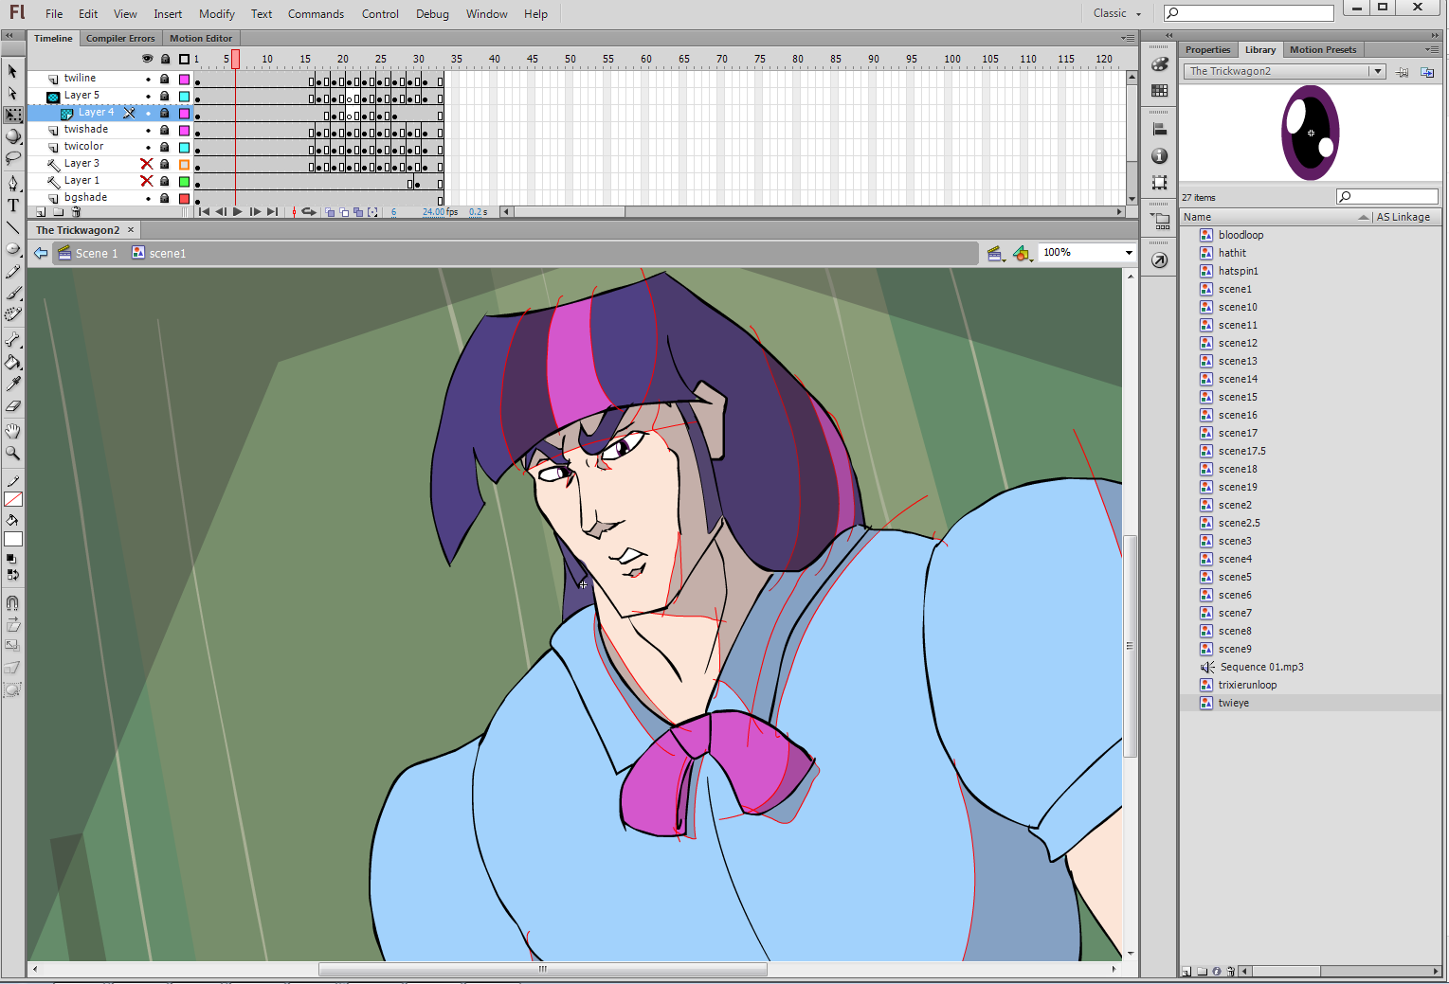Collapse the Library panel group

coord(1435,35)
